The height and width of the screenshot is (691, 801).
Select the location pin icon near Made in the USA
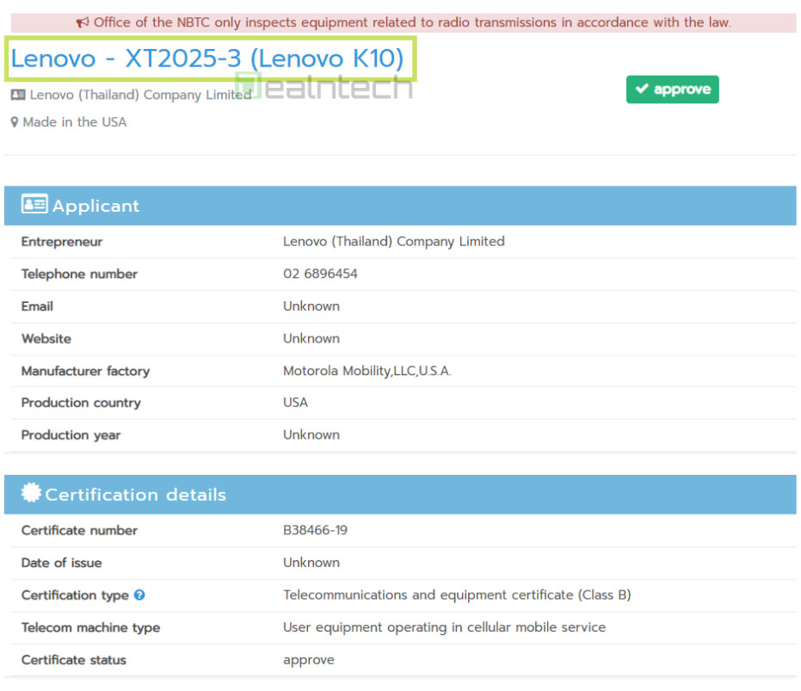pyautogui.click(x=14, y=121)
